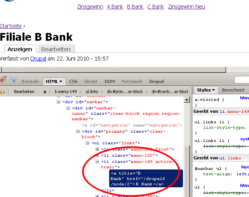Open the Zinsgewinn Neu navigation link
Screen dimensions: 249x197
186,7
